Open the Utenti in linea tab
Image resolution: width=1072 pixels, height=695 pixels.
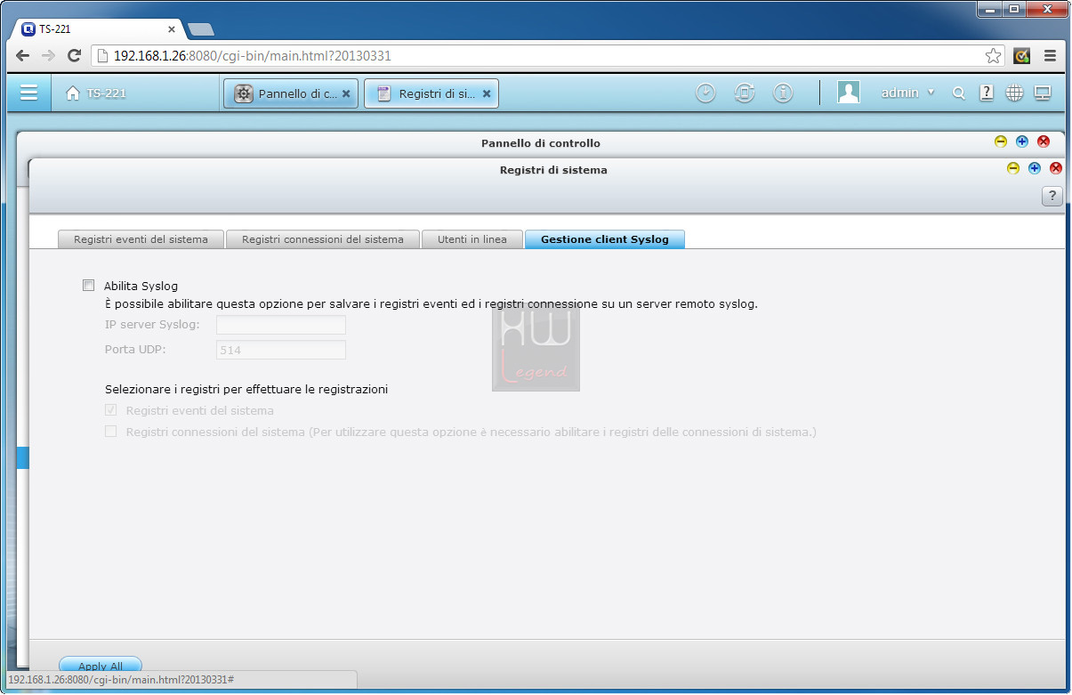472,239
